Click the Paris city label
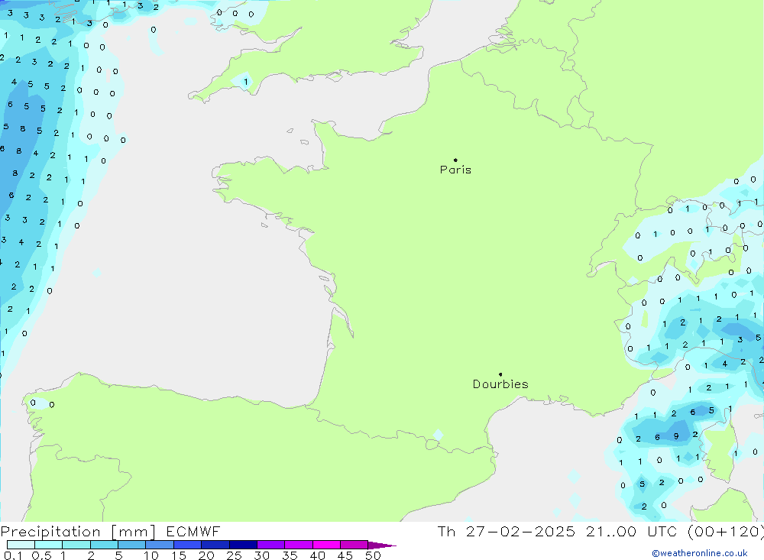 pyautogui.click(x=455, y=170)
